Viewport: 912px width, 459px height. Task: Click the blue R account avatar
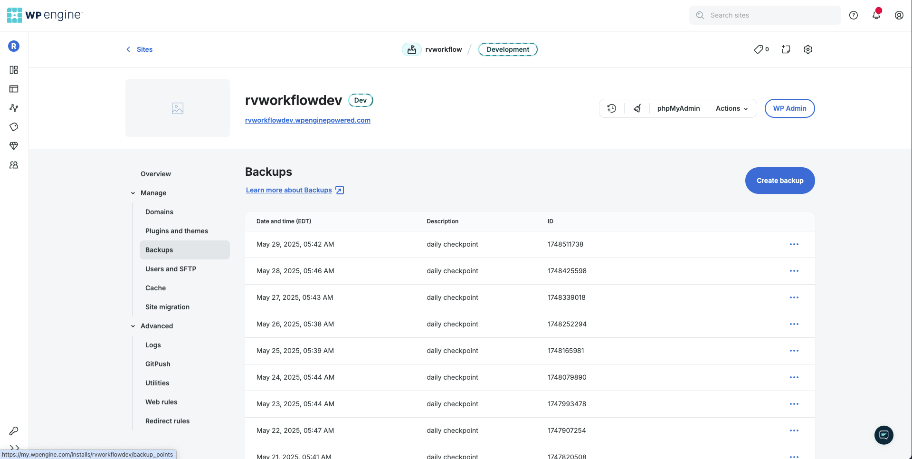pos(14,46)
